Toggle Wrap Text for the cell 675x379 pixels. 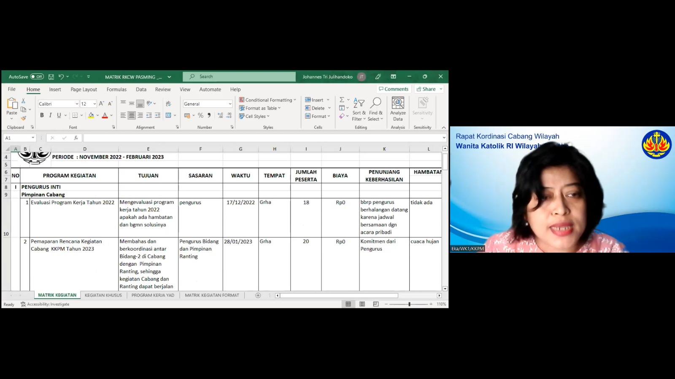168,104
